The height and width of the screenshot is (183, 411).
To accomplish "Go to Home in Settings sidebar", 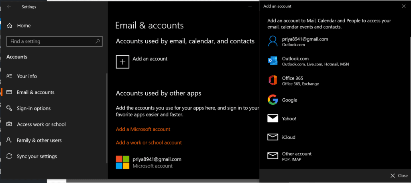I will (x=24, y=26).
